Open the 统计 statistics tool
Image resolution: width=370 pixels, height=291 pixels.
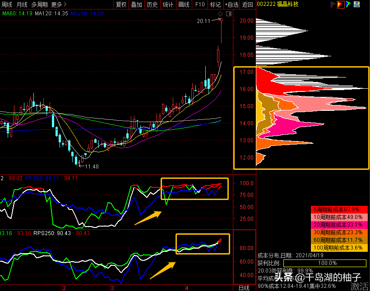coord(168,5)
